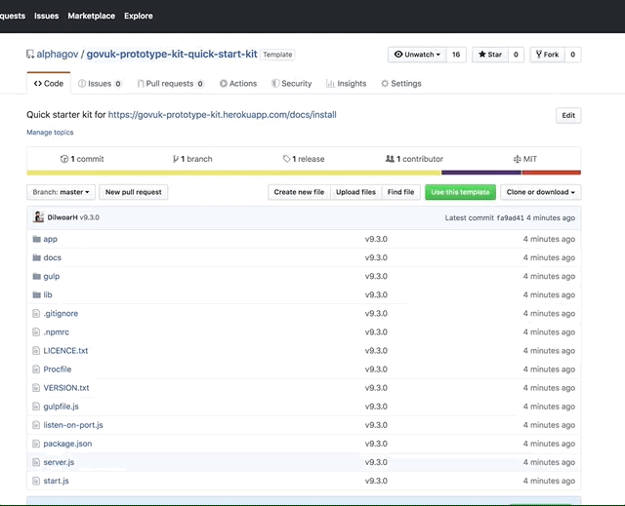Click the red segment of the language bar
This screenshot has width=625, height=506.
pyautogui.click(x=551, y=173)
